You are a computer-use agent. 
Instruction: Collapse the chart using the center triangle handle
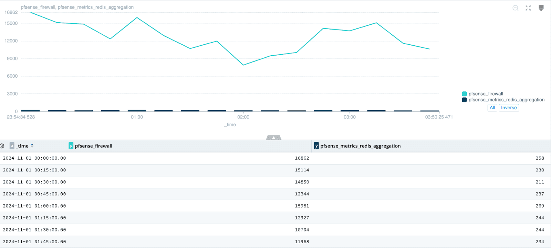point(274,138)
